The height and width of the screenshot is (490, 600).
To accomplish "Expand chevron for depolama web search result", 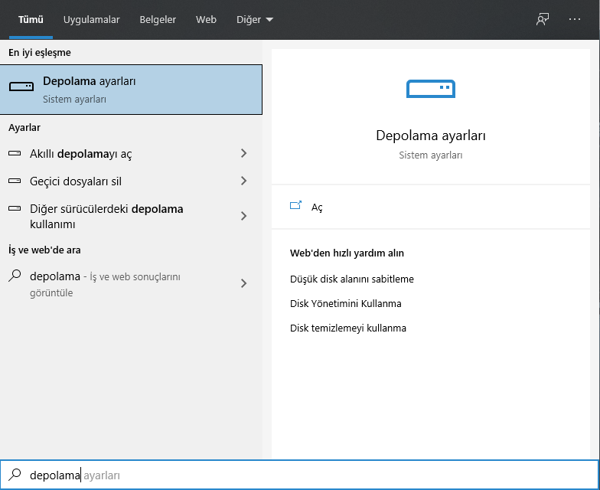I will [x=243, y=283].
